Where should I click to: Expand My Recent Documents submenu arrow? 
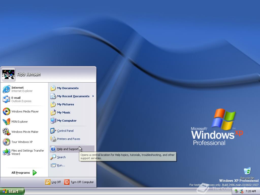click(x=93, y=96)
